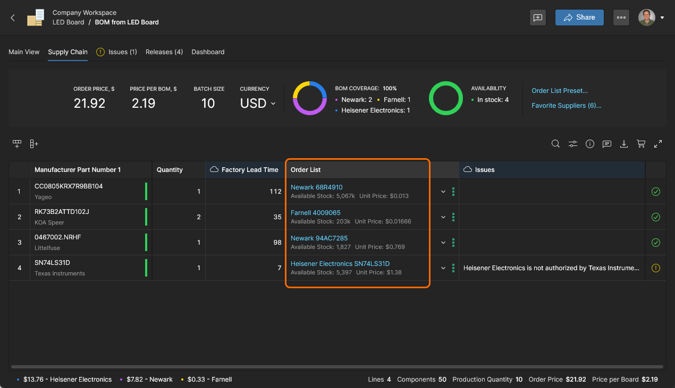The height and width of the screenshot is (388, 675).
Task: Open the Releases (4) tab
Action: [164, 52]
